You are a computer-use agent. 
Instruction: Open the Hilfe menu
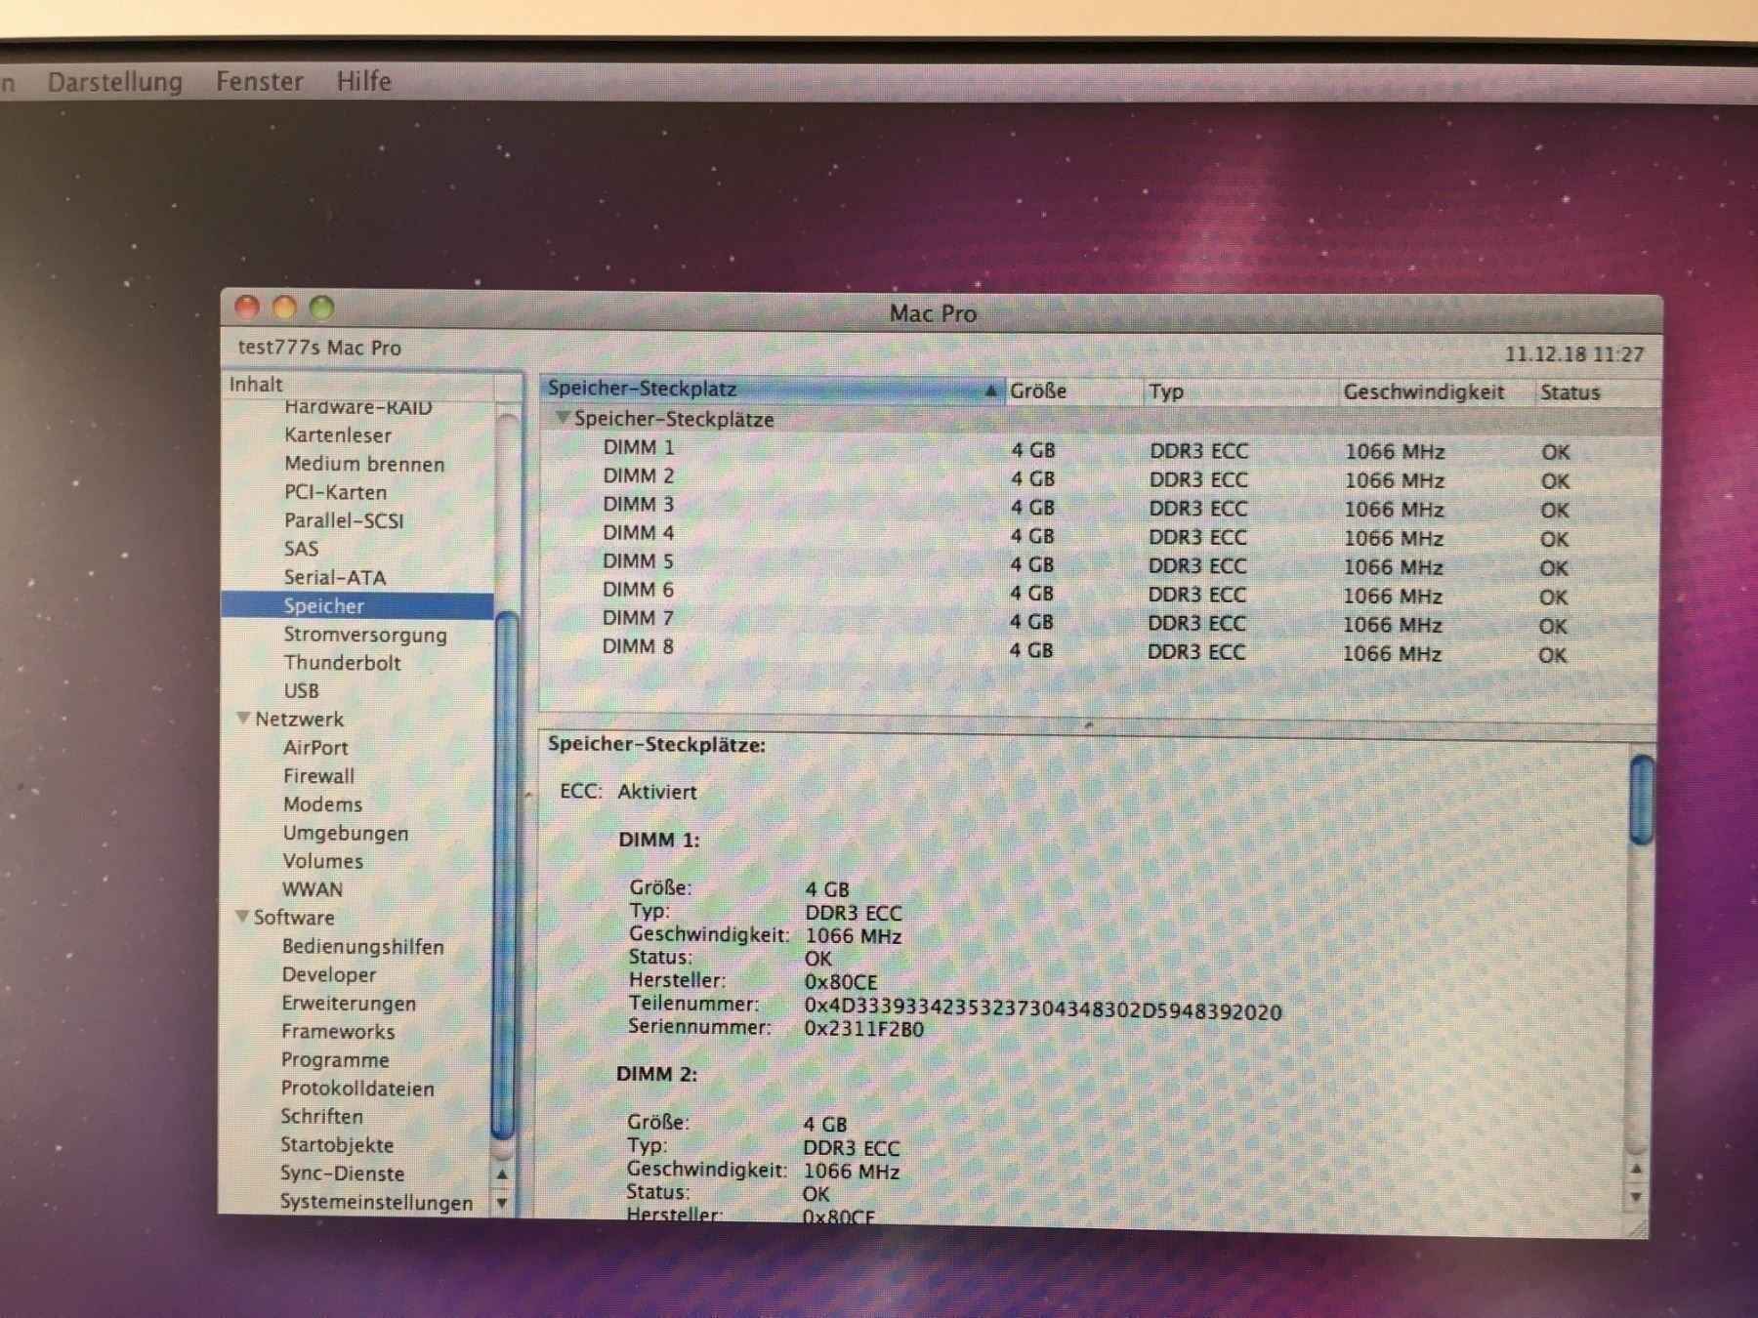click(x=363, y=81)
